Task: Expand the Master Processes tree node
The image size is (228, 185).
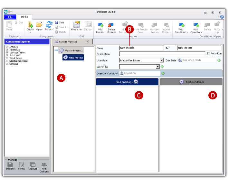Action: click(7, 61)
